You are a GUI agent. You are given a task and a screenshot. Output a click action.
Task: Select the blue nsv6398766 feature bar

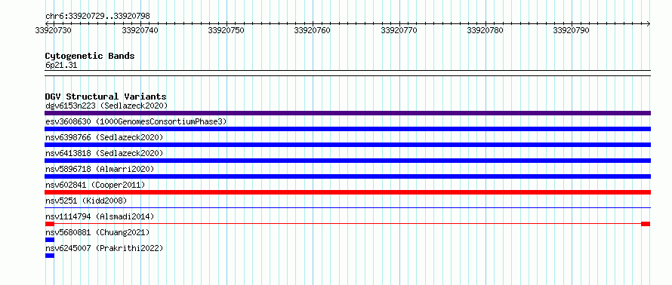point(347,145)
